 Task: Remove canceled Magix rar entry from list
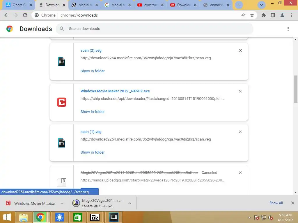(x=240, y=173)
